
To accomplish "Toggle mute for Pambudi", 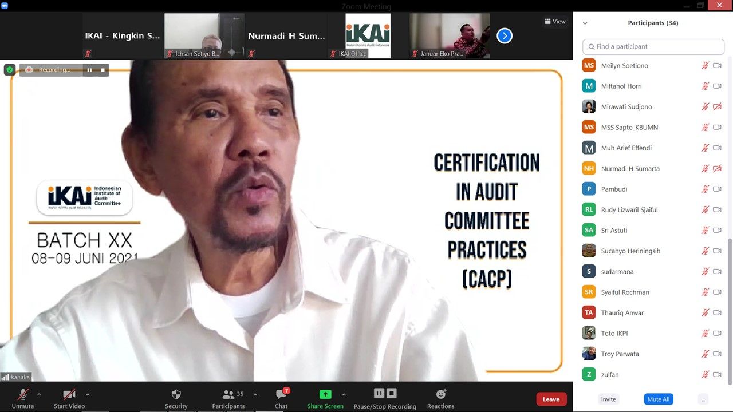I will point(706,189).
